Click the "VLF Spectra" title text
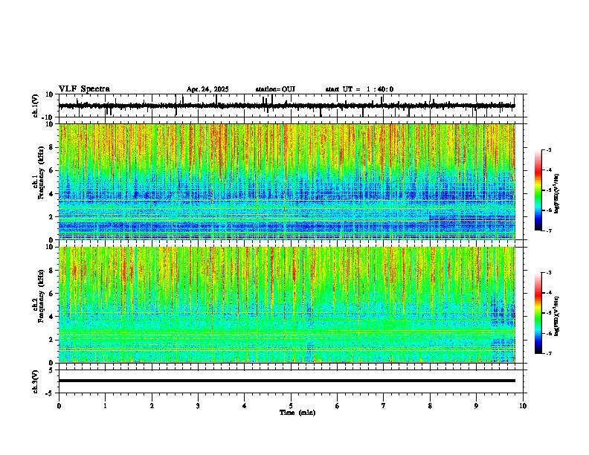The width and height of the screenshot is (589, 455). [x=84, y=89]
